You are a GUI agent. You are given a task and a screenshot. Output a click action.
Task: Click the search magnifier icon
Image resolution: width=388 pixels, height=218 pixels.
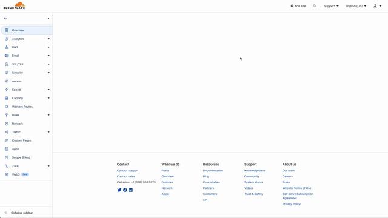coord(315,5)
